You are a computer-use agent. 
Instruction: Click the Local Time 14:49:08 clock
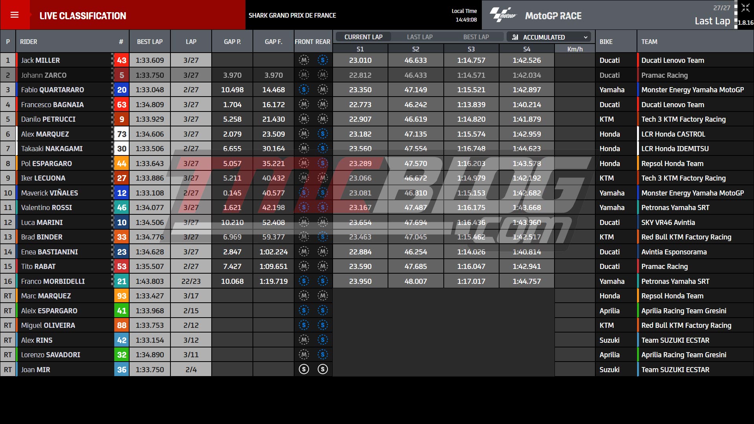[466, 20]
